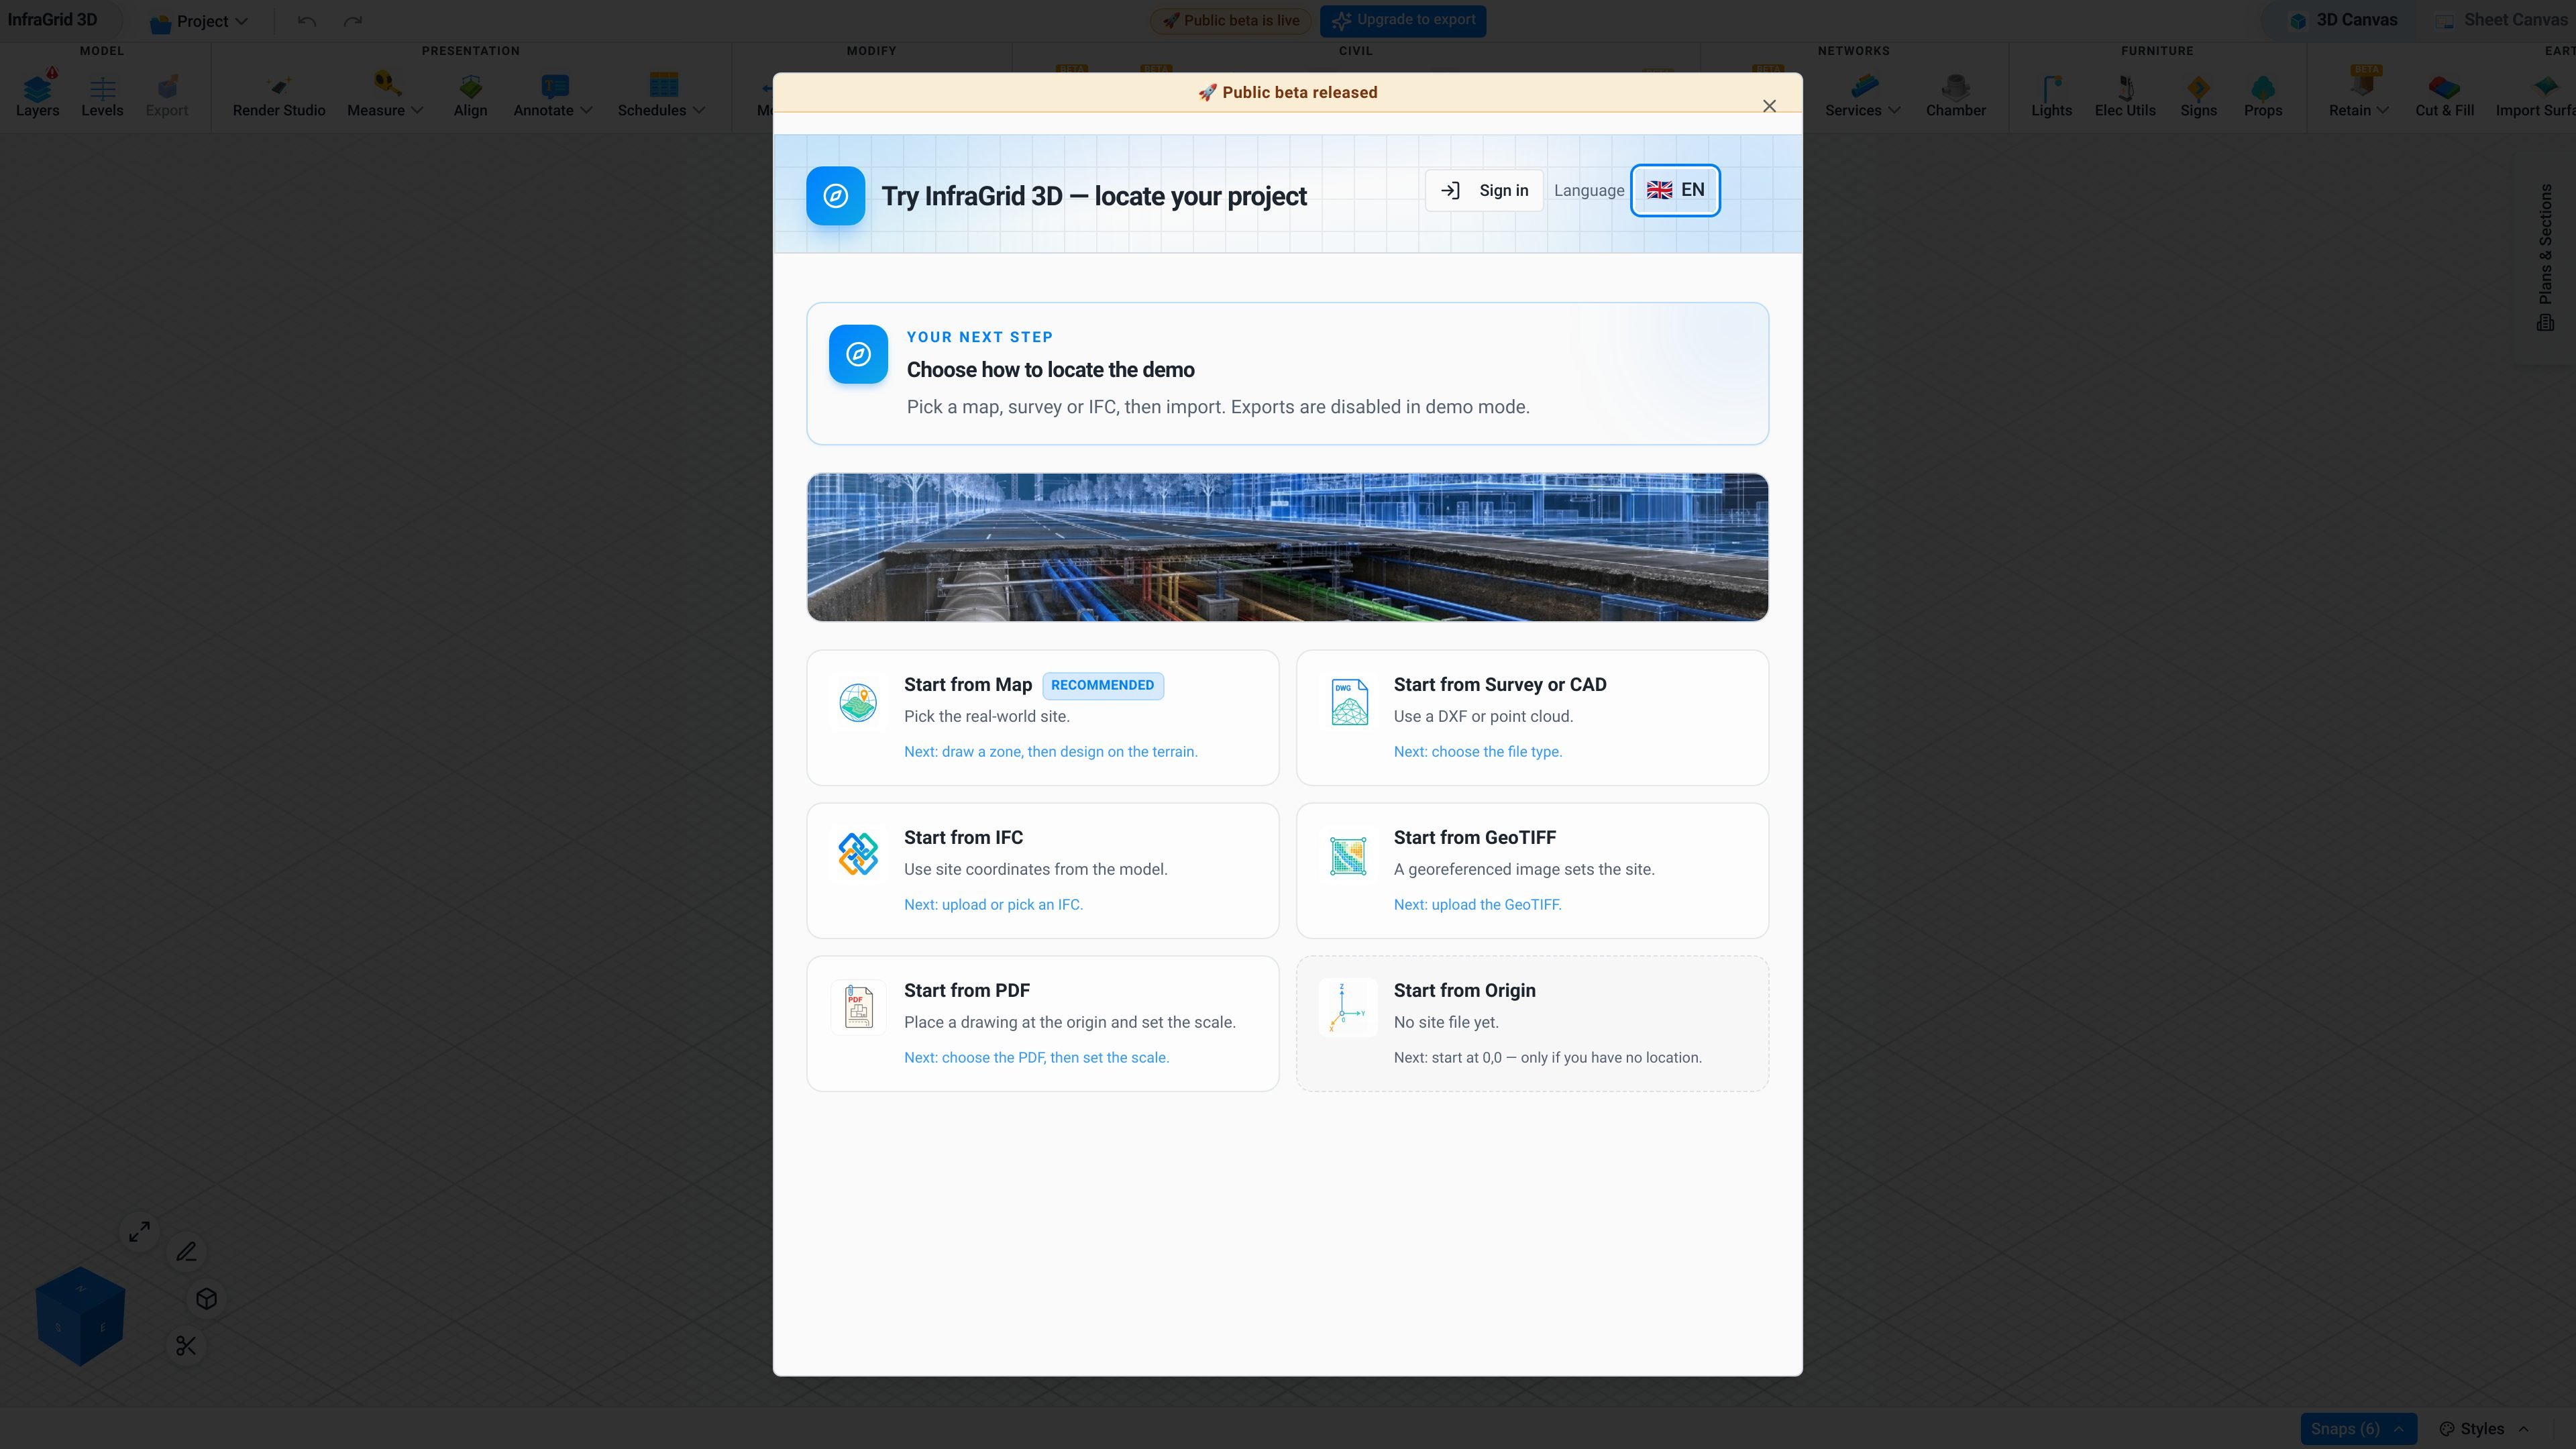Choose the Start from GeoTIFF card
This screenshot has height=1449, width=2576.
(x=1532, y=871)
